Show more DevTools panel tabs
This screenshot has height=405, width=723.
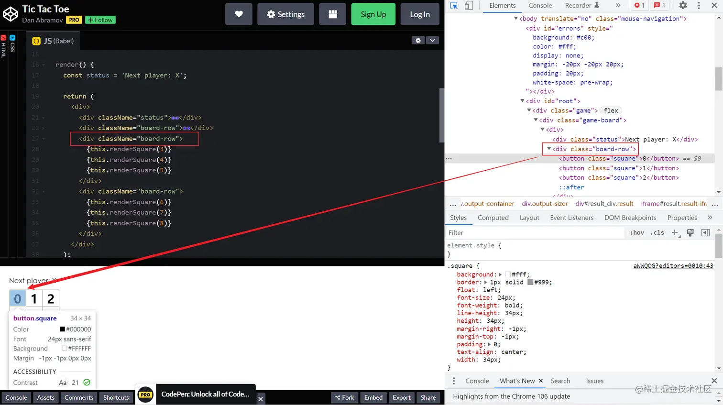[x=618, y=6]
